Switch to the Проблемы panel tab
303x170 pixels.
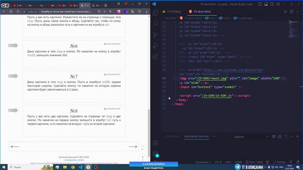click(172, 136)
